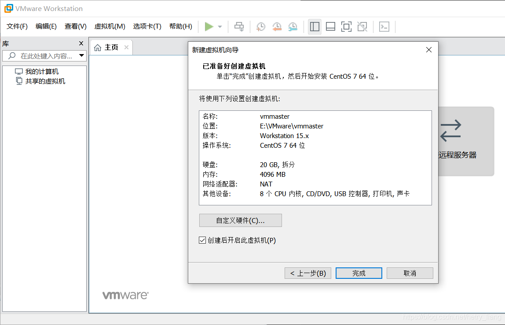This screenshot has width=505, height=325.
Task: Close the 主页 tab
Action: [x=127, y=47]
